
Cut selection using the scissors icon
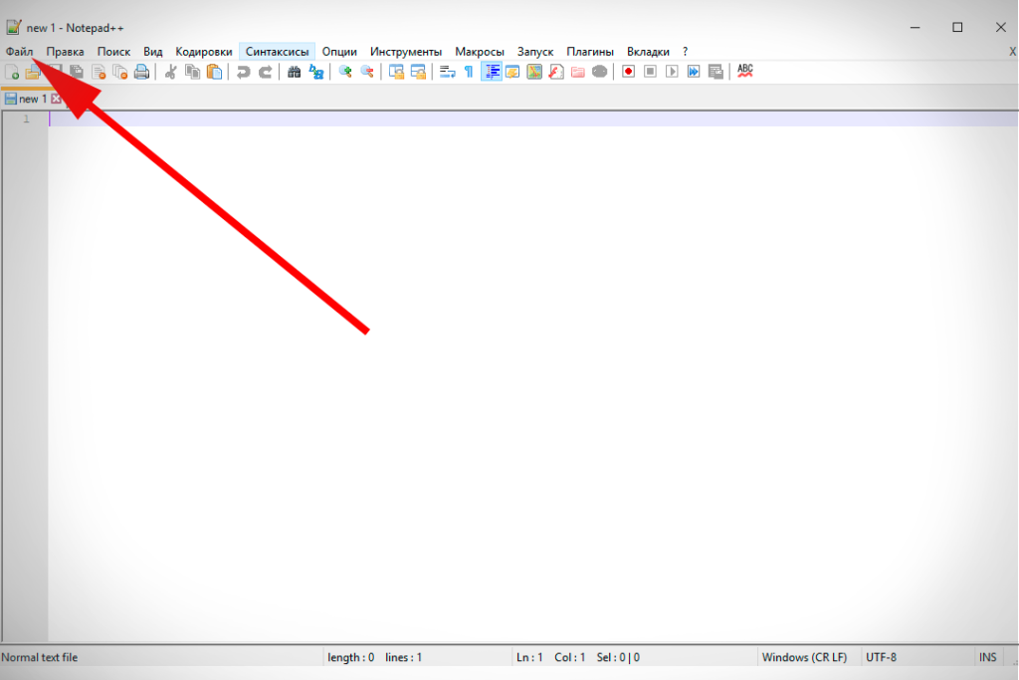pos(171,72)
